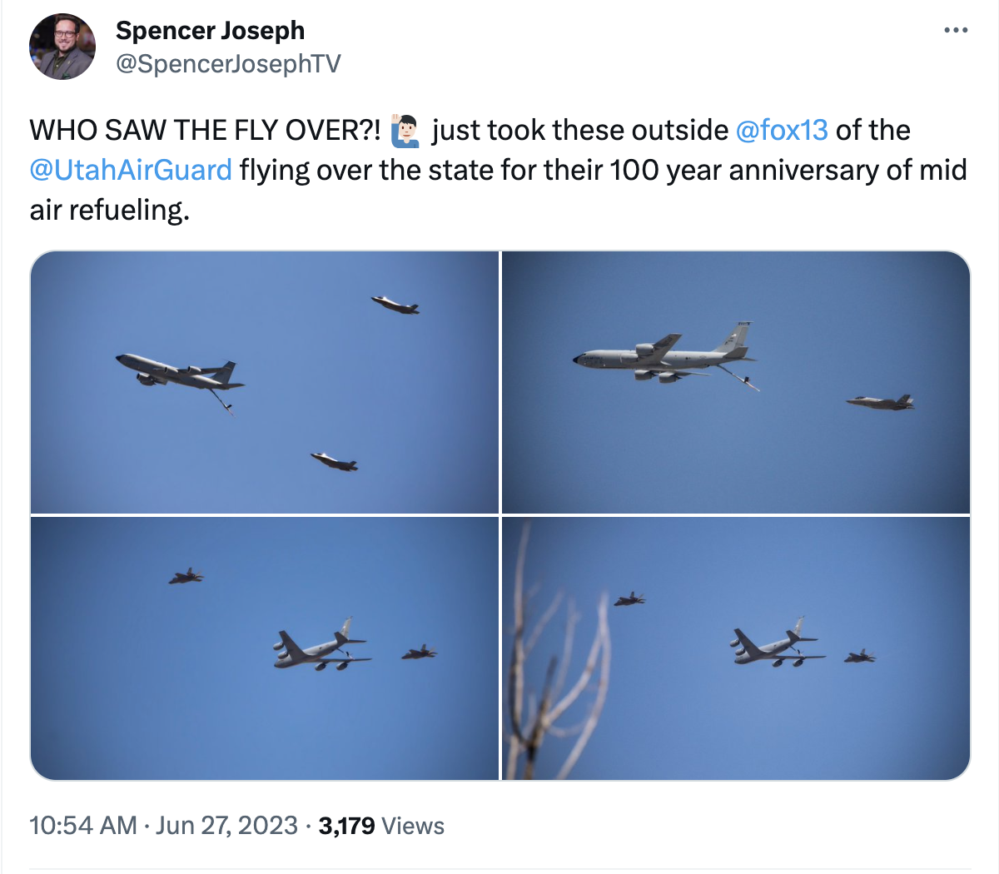Open the tweet's three-dot more options menu
This screenshot has height=874, width=999.
[956, 31]
